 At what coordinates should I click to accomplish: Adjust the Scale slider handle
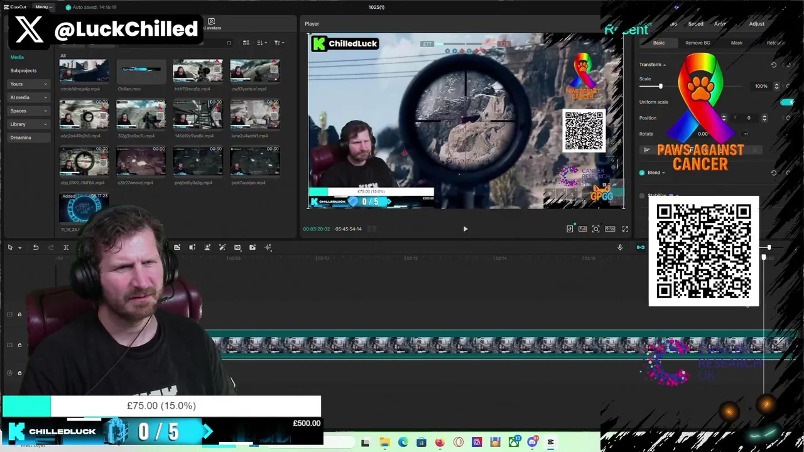point(660,86)
